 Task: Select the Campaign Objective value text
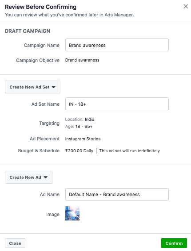click(x=82, y=60)
